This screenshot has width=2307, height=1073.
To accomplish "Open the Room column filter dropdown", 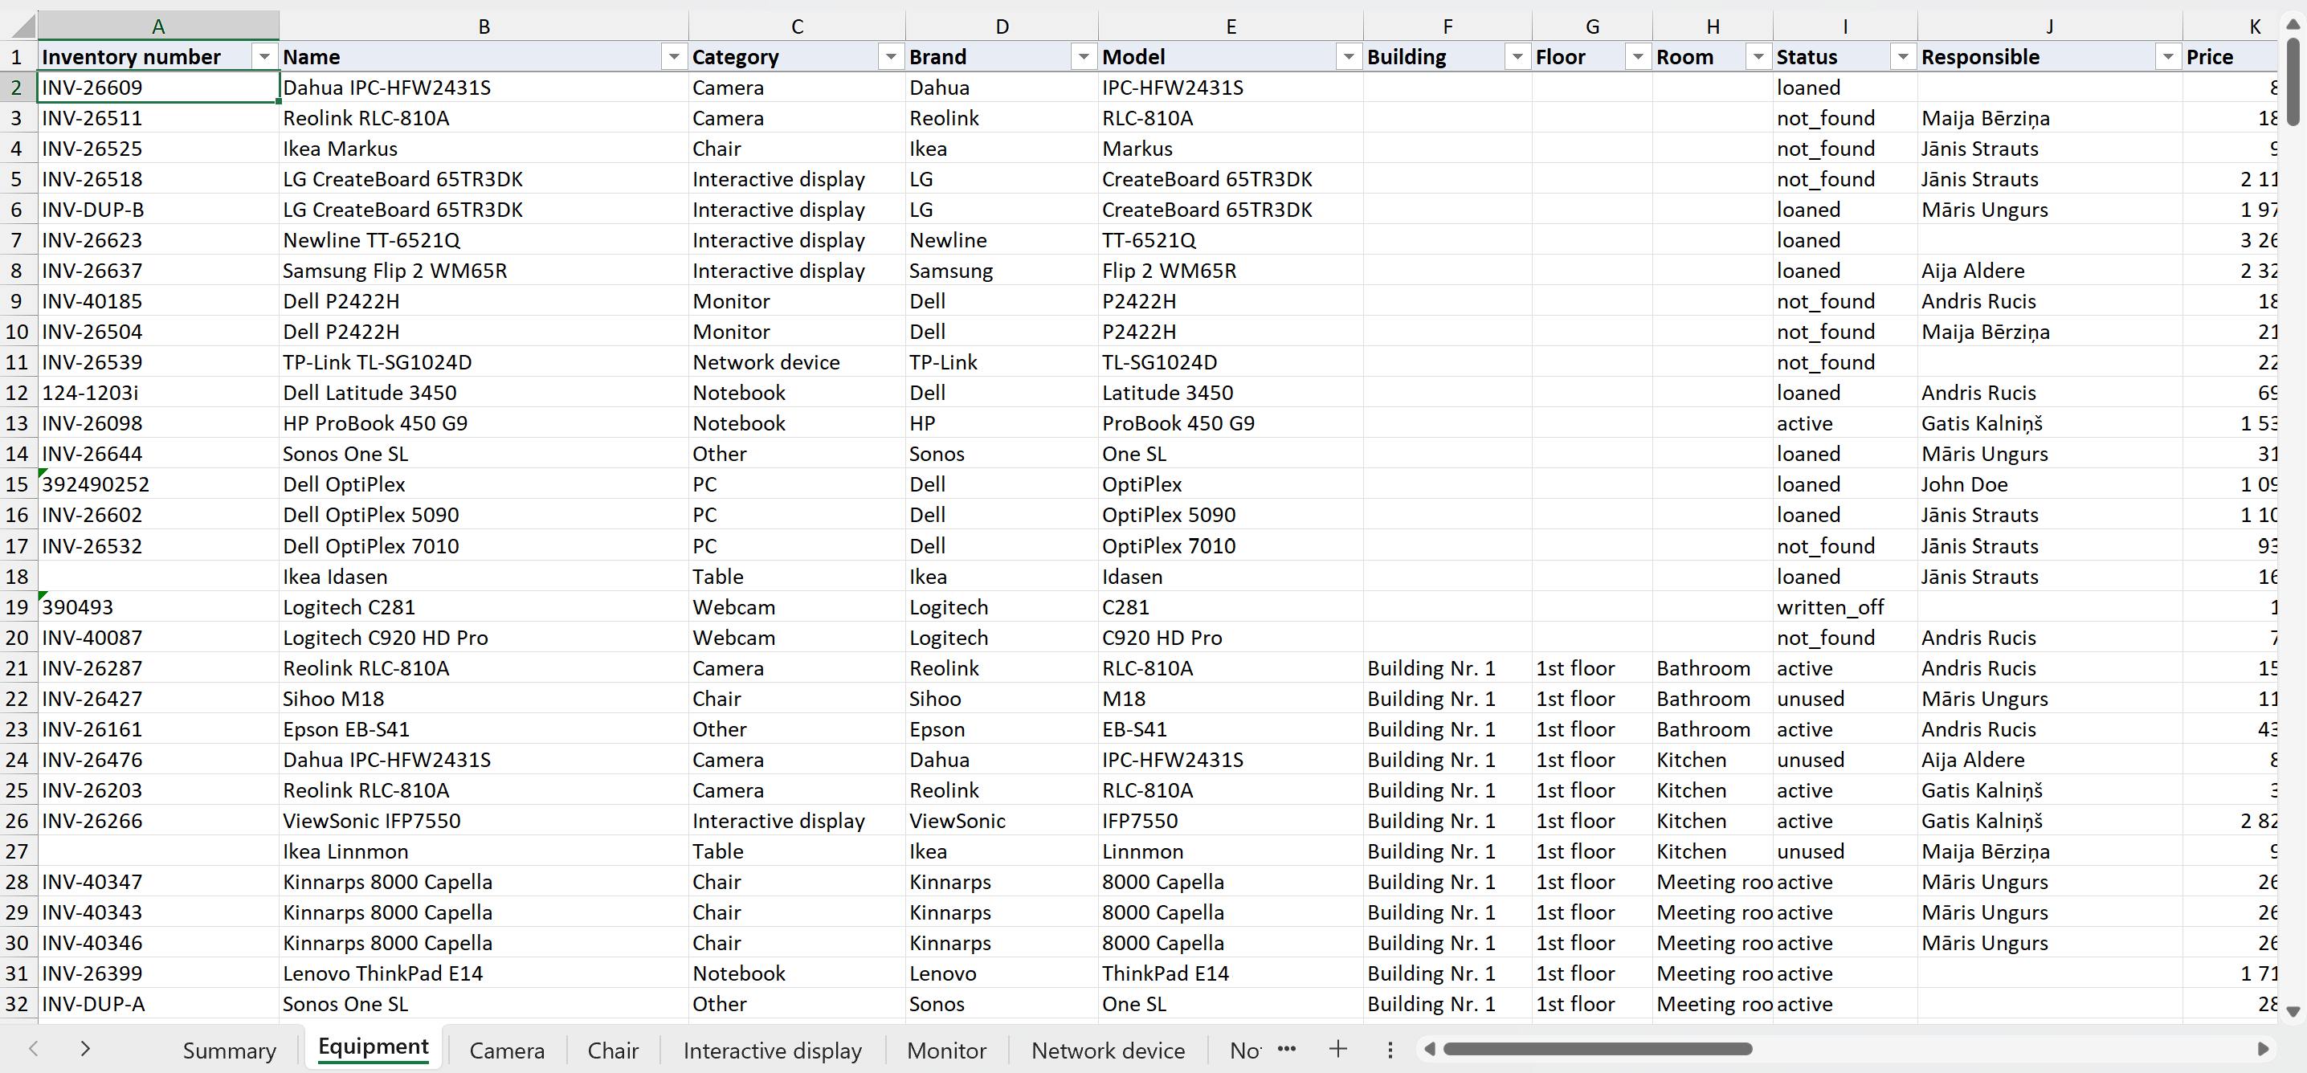I will coord(1758,57).
